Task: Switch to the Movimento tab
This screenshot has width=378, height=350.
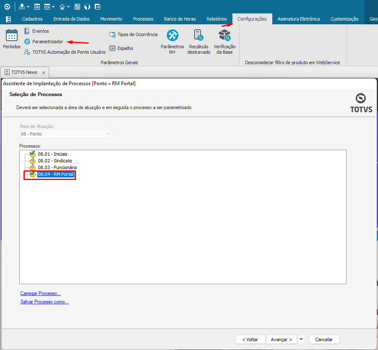Action: (111, 19)
